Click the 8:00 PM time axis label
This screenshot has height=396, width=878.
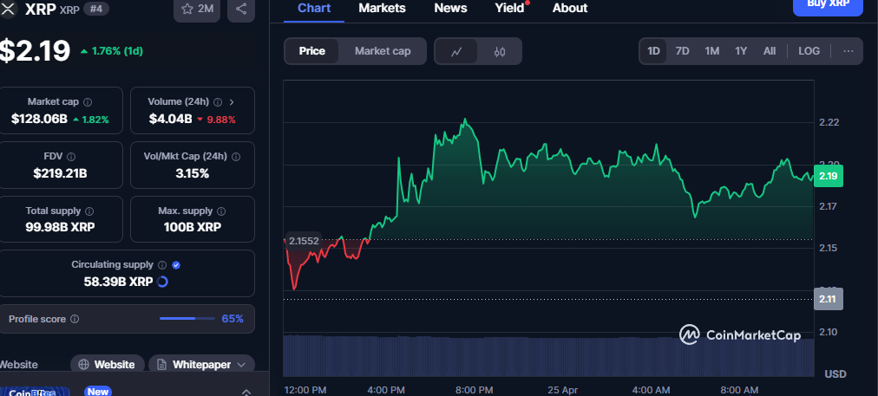coord(475,390)
